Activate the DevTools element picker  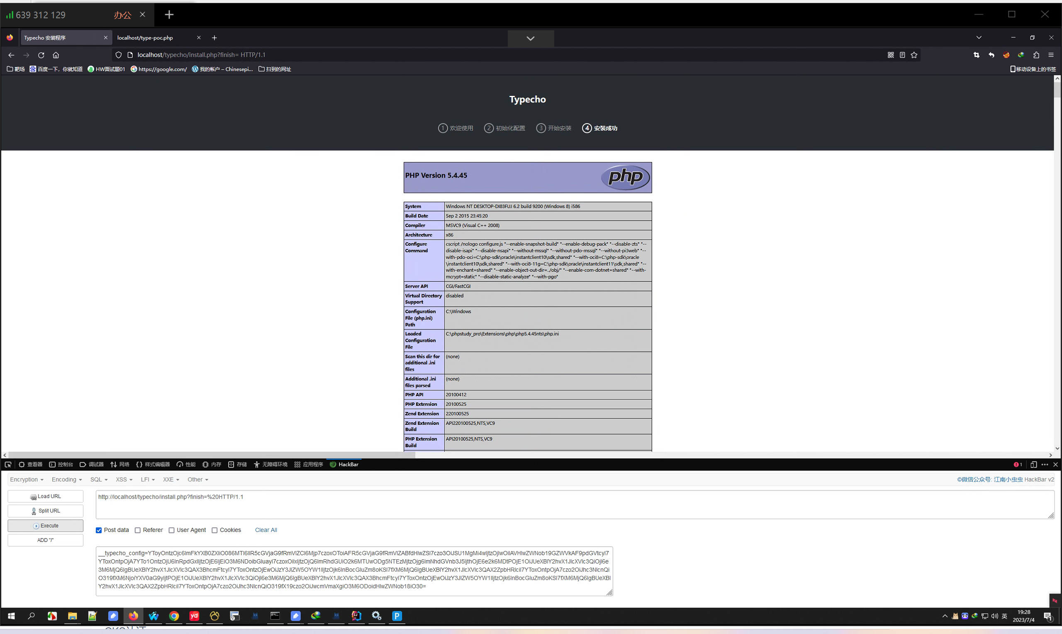click(8, 464)
